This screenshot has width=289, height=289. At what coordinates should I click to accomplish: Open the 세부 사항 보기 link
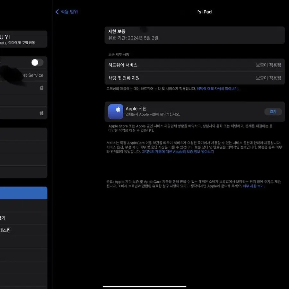pyautogui.click(x=253, y=186)
